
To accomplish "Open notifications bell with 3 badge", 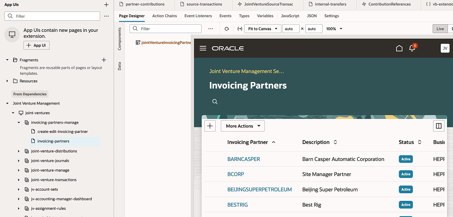I will coord(413,48).
